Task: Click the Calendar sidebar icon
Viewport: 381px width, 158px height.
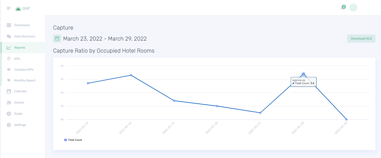Action: [9, 91]
